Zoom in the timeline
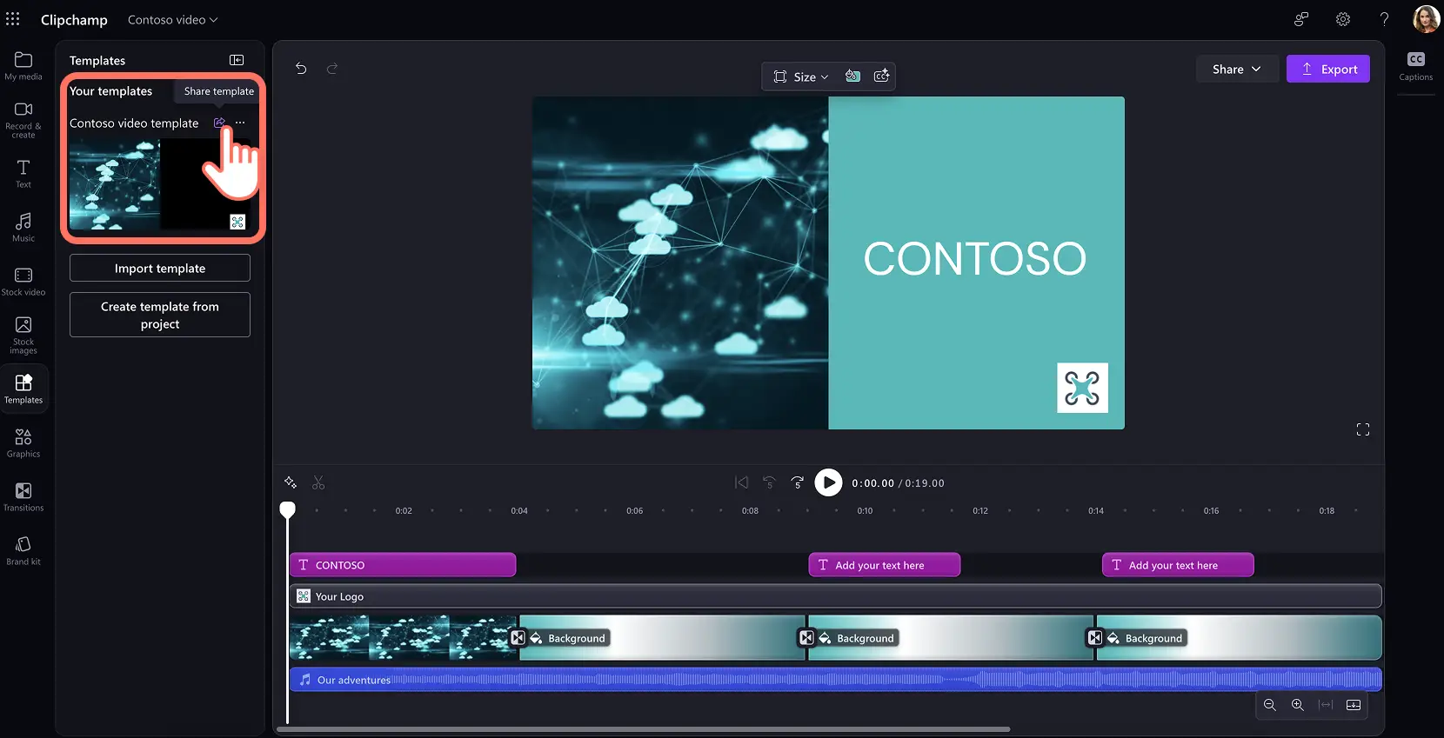The height and width of the screenshot is (738, 1444). click(x=1298, y=705)
